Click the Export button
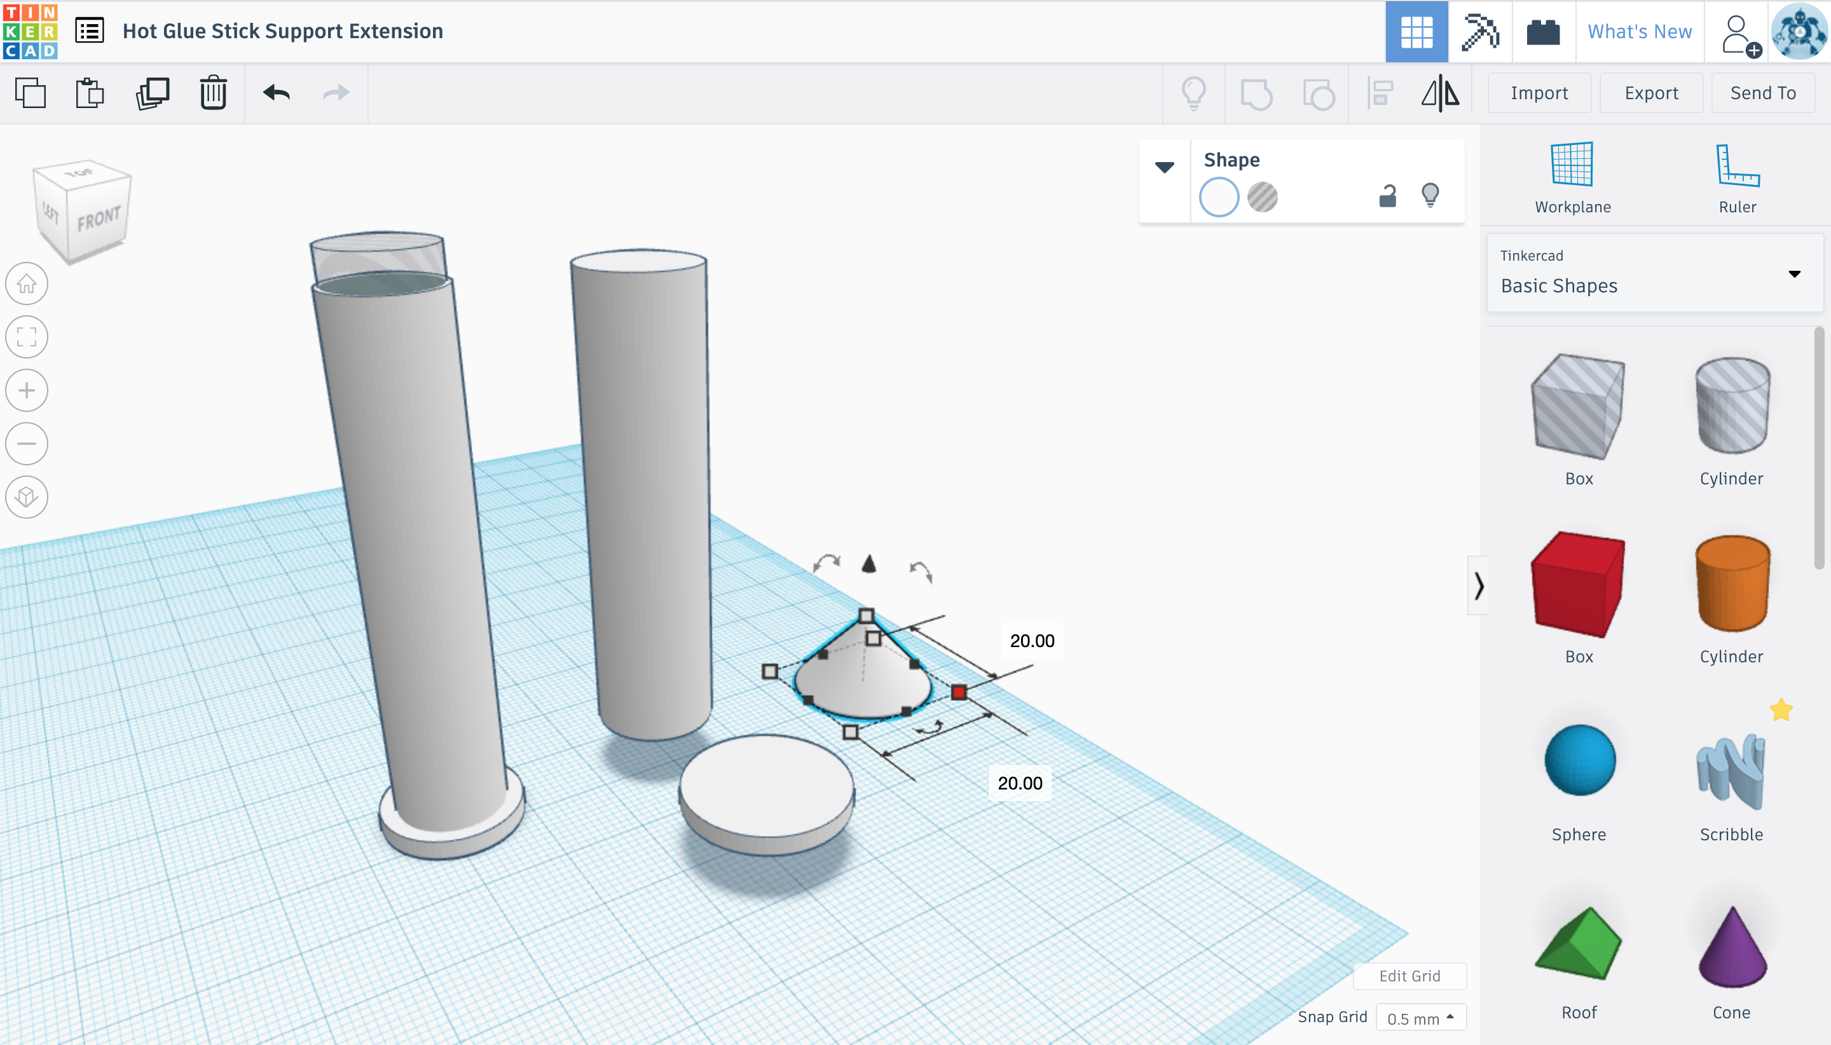Viewport: 1831px width, 1045px height. point(1651,93)
